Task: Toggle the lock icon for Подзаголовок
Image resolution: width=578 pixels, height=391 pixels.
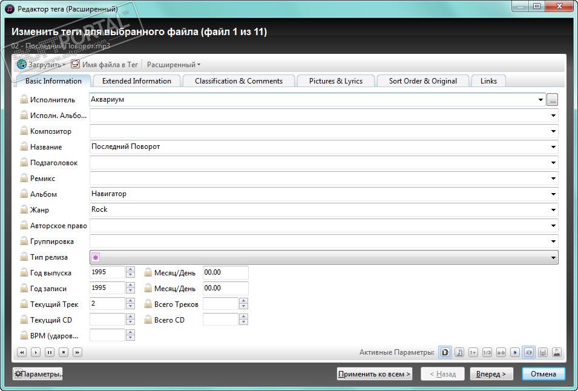Action: [x=24, y=163]
